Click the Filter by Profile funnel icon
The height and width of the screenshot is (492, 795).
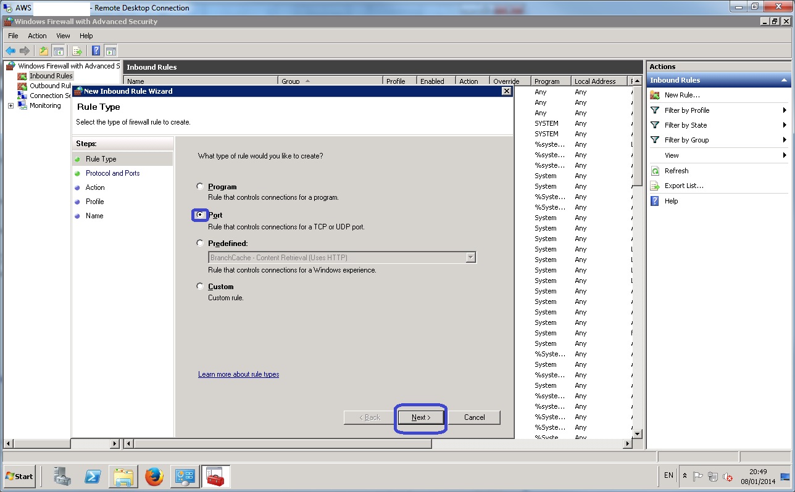(x=655, y=110)
